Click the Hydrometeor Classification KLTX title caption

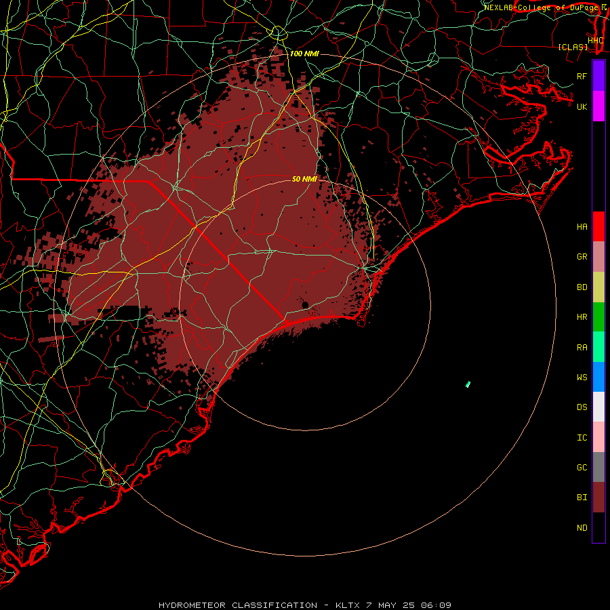pyautogui.click(x=304, y=605)
